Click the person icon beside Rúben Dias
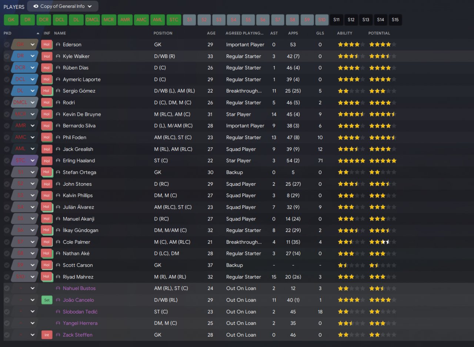474x347 pixels. point(58,68)
